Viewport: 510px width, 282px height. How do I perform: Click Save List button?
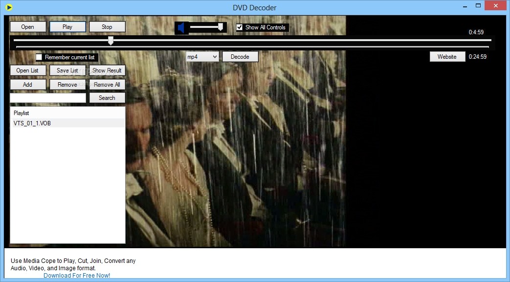[x=67, y=70]
